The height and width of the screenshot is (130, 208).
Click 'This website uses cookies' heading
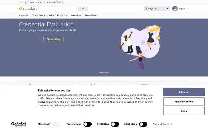coord(54,90)
